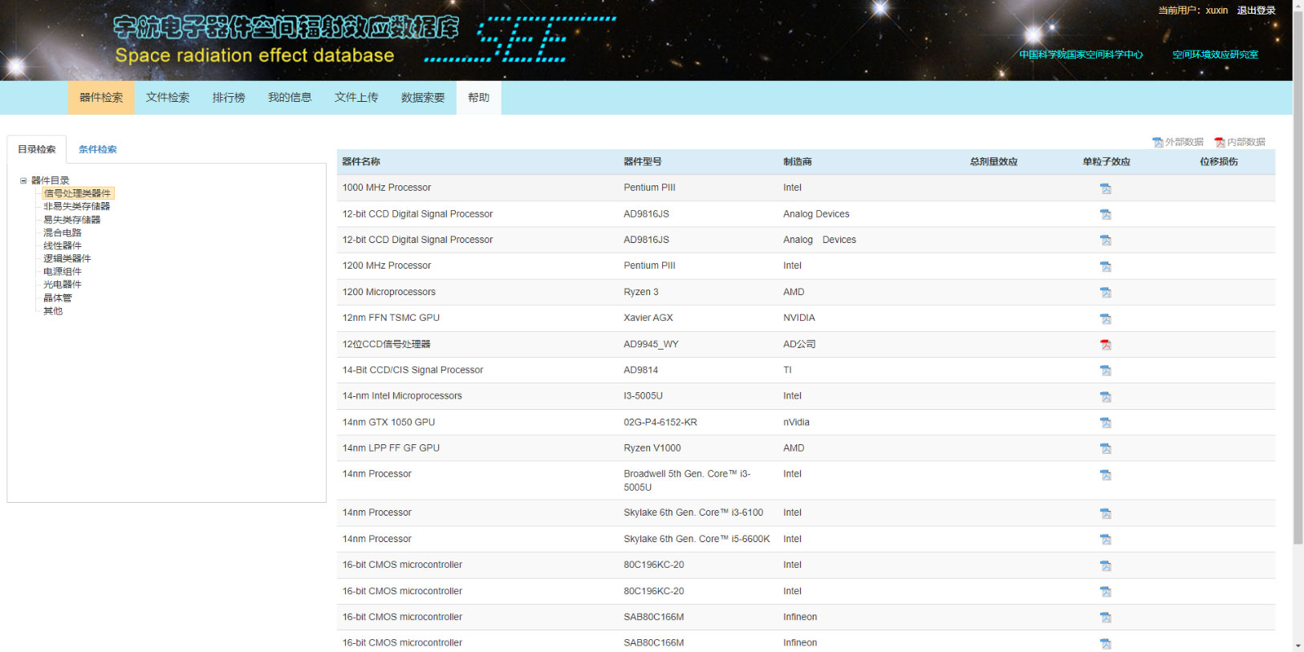Select 晶体管 tree node
The width and height of the screenshot is (1304, 652).
point(57,298)
